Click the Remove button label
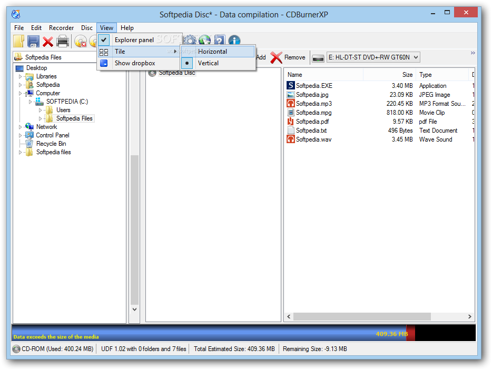Screen dimensions: 492x370 tap(294, 57)
